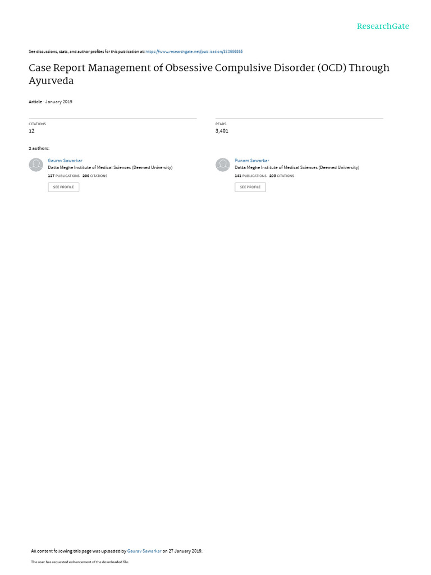Image resolution: width=431 pixels, height=575 pixels.
Task: Click SEE PROFILE button under Gaurav Sawarkar
Action: (63, 187)
